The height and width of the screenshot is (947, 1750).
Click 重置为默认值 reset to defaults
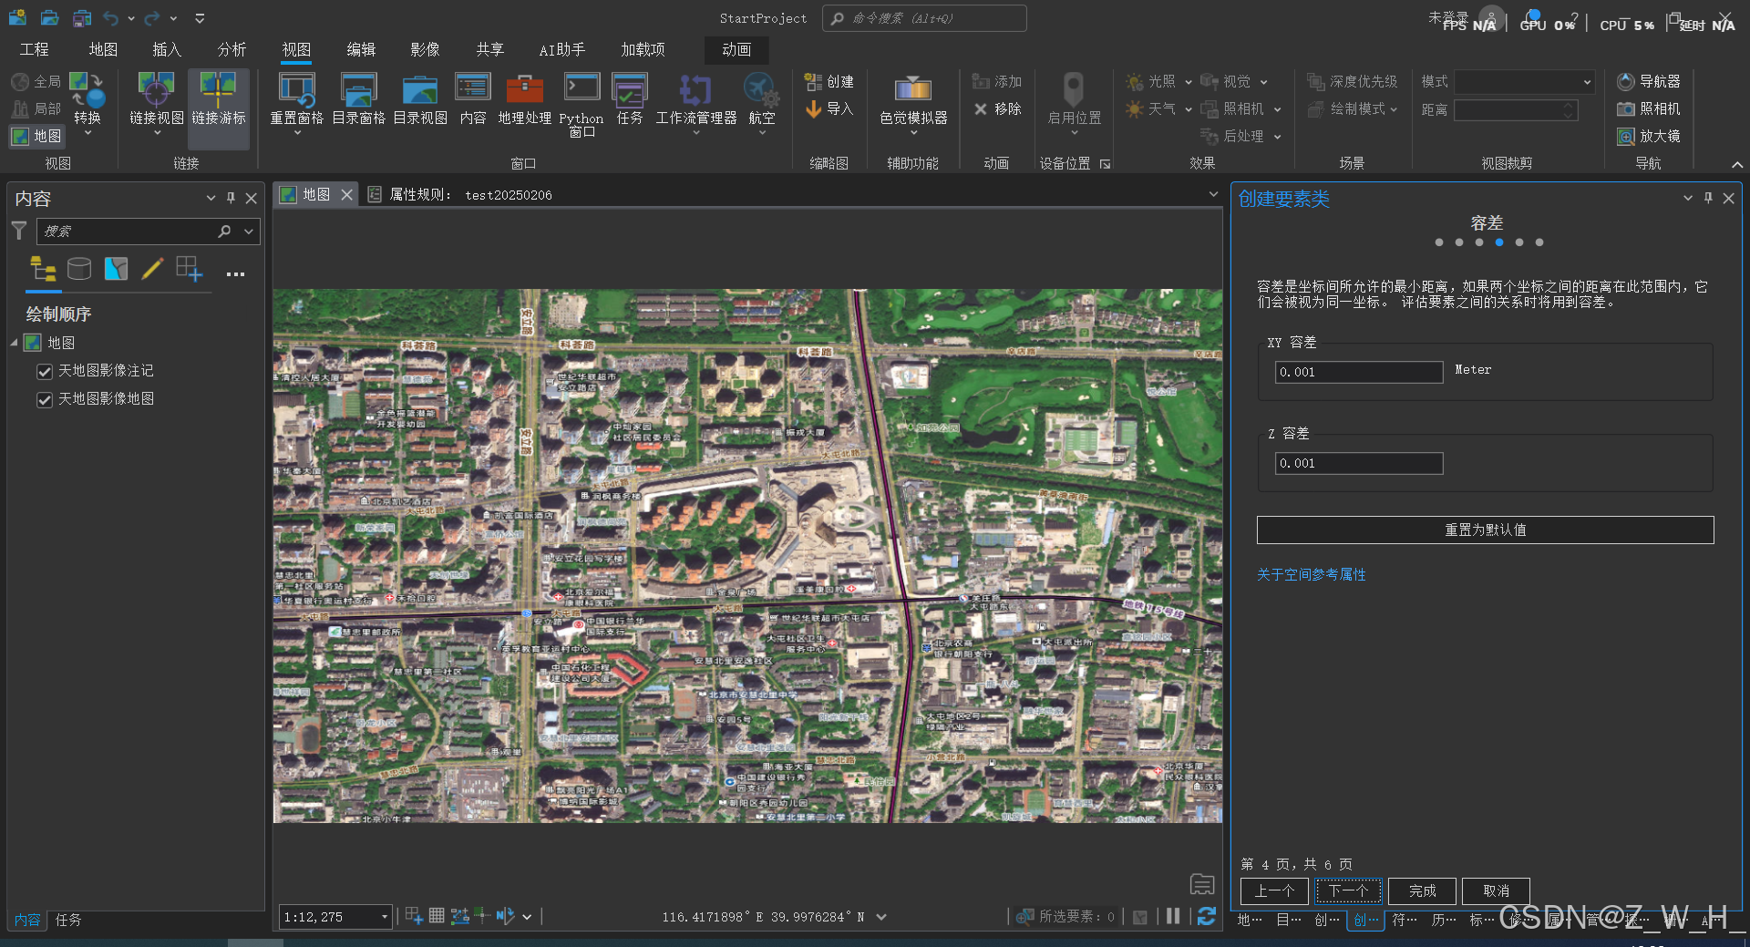[x=1485, y=530]
